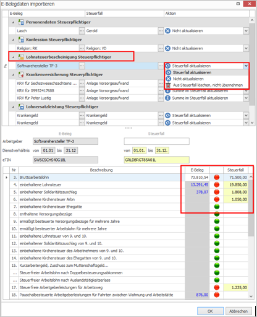The width and height of the screenshot is (257, 317).
Task: Click the refresh icon in second Krankengeld row
Action: tap(168, 123)
